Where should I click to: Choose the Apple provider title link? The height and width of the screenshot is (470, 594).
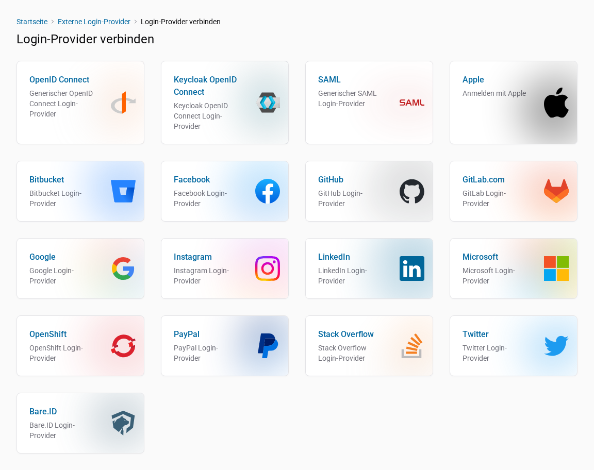473,79
